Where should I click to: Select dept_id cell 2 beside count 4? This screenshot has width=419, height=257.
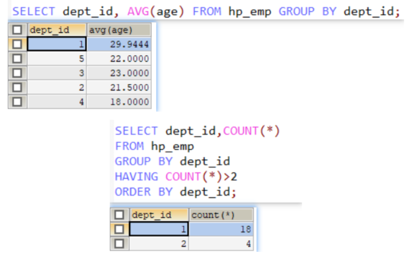pos(159,244)
